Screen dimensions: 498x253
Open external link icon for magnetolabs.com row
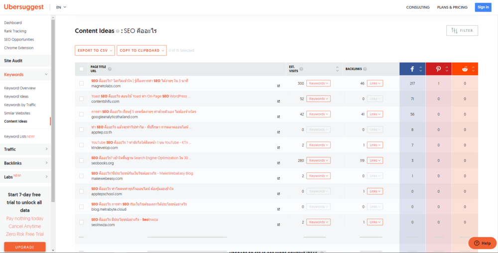coord(278,86)
